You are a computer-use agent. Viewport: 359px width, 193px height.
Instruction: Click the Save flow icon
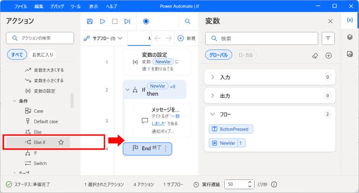90,21
